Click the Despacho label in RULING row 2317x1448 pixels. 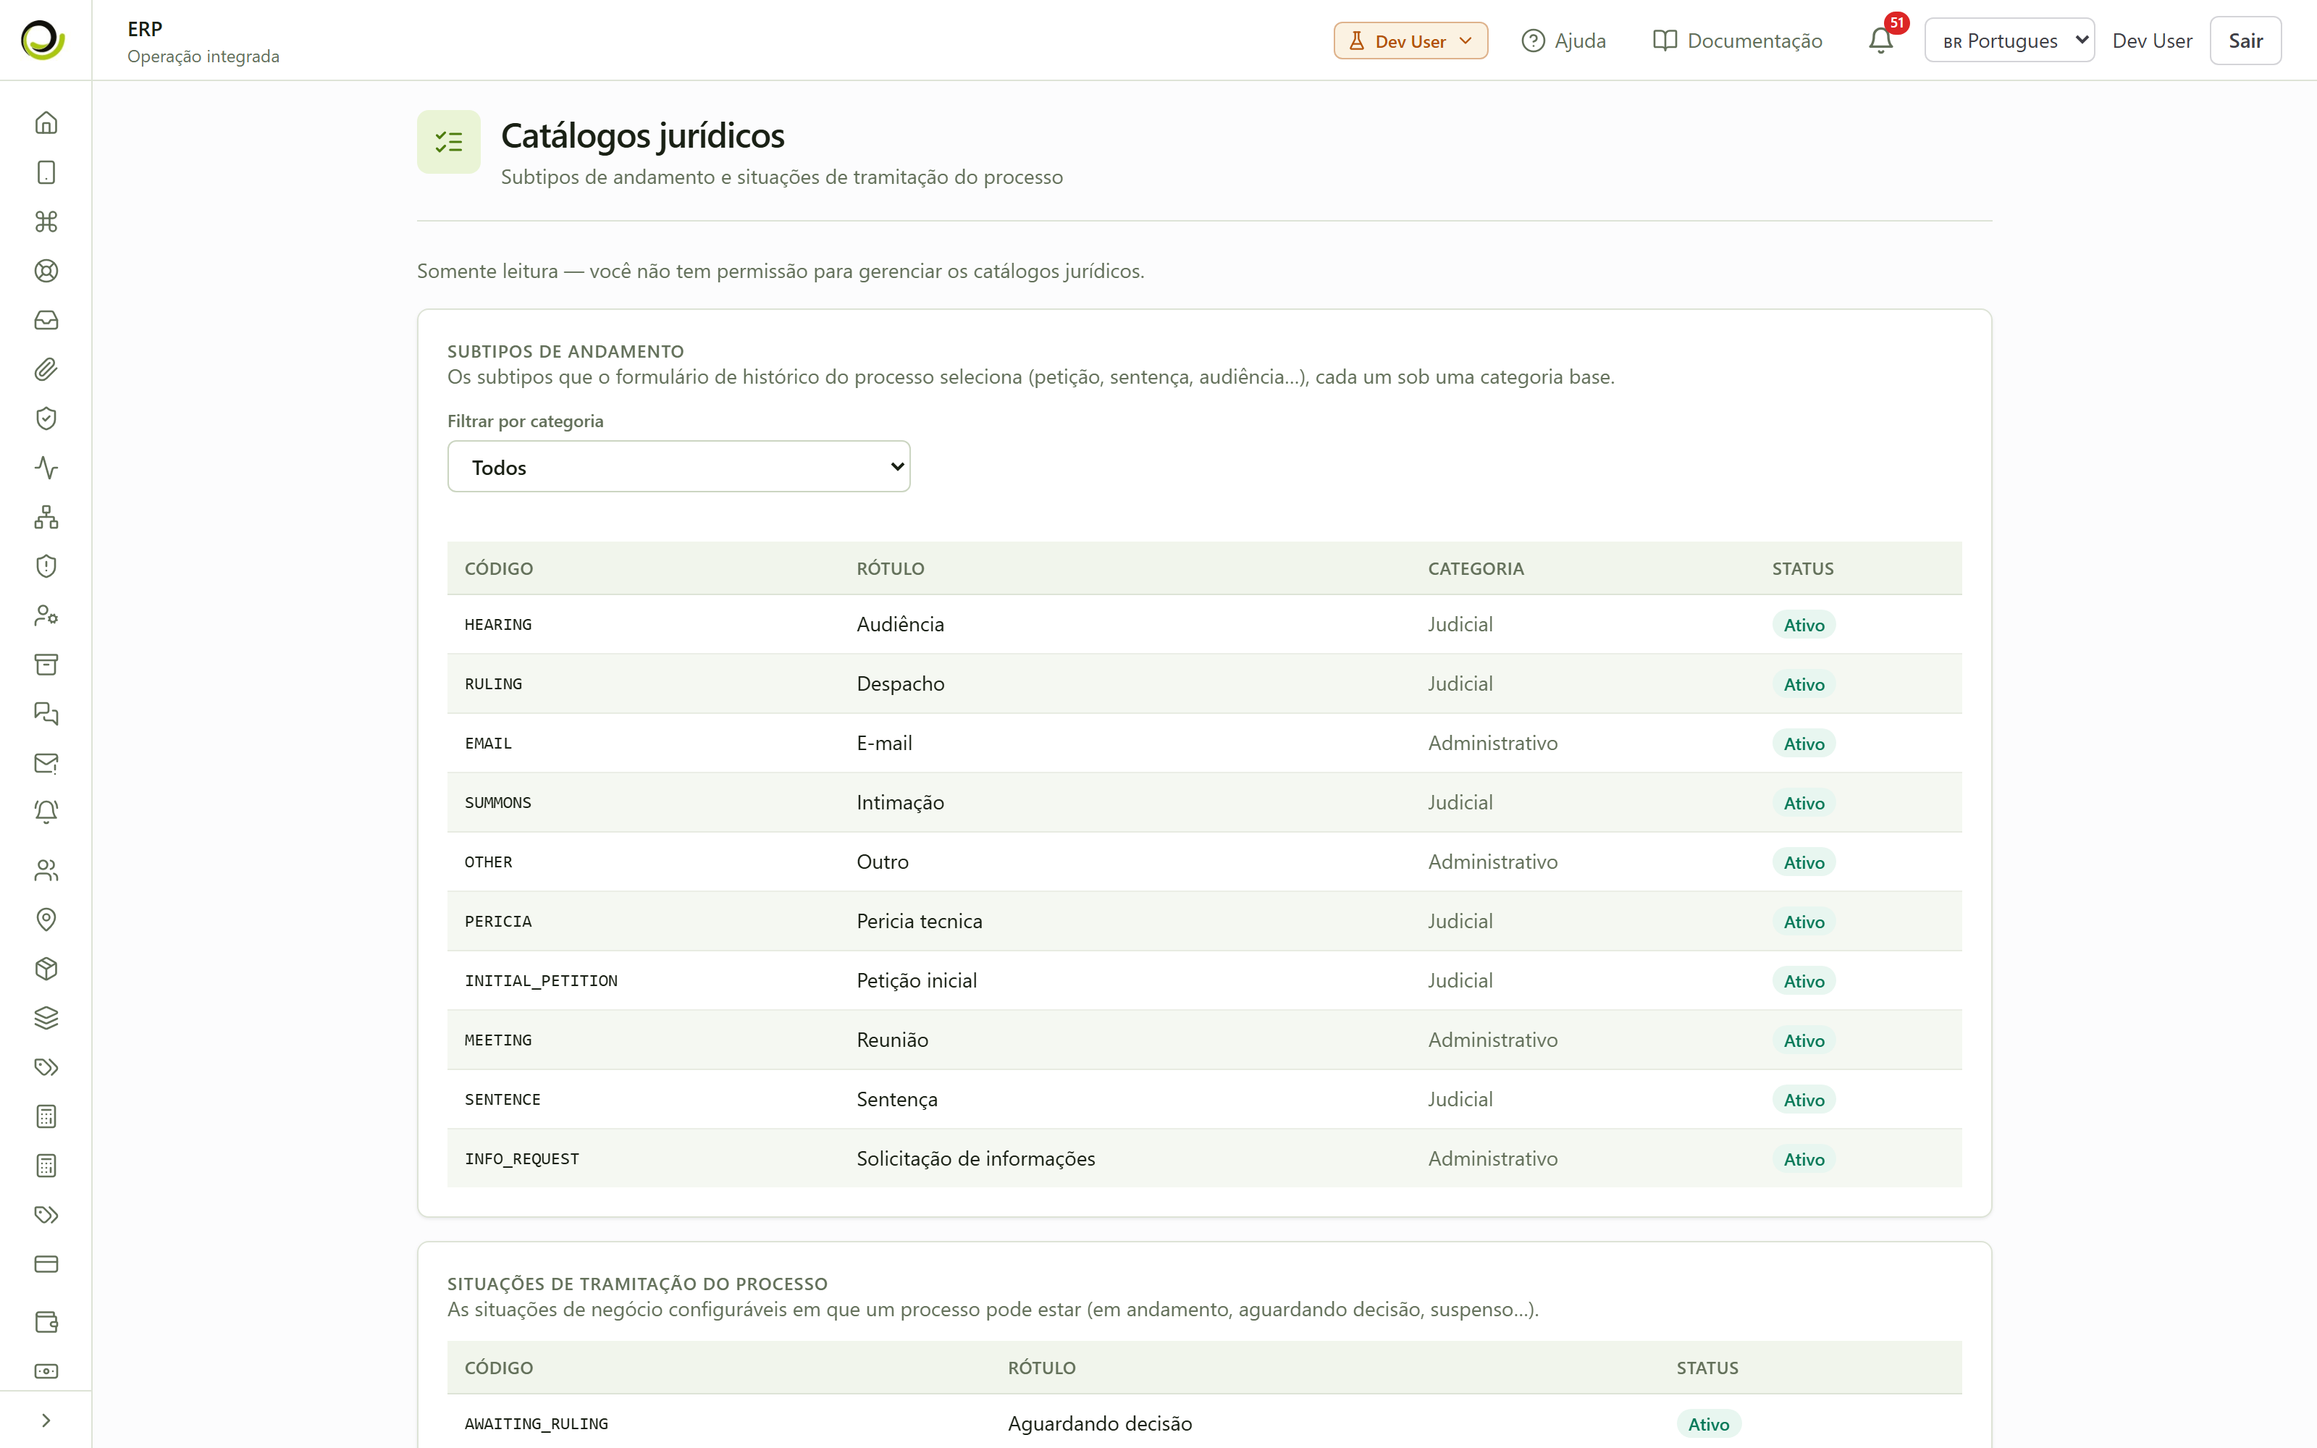900,683
